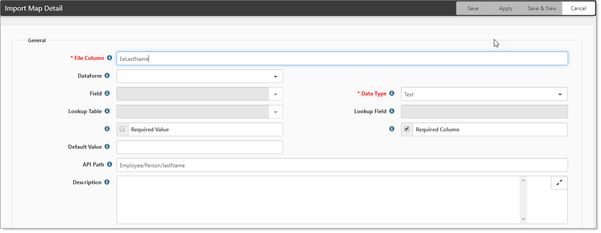Viewport: 601px width, 233px height.
Task: Expand the Description editor with arrows icon
Action: 559,182
